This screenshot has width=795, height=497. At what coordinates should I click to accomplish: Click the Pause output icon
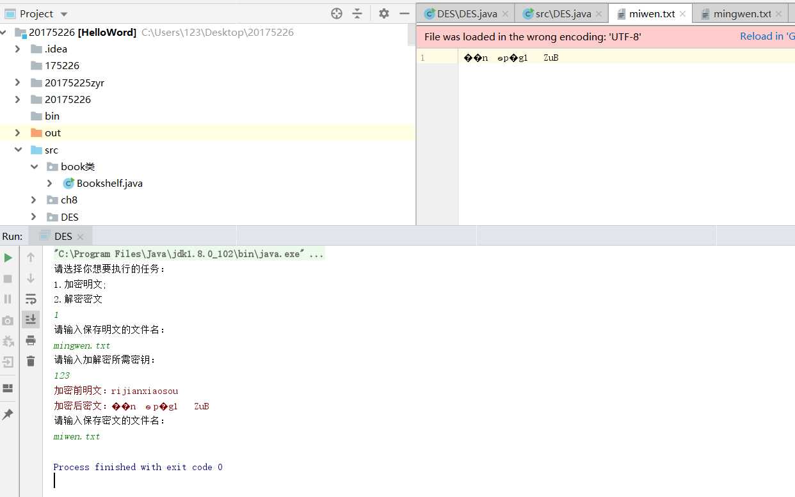[x=8, y=299]
